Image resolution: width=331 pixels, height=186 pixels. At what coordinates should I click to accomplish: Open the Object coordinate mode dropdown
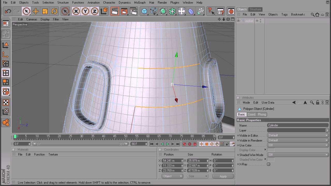tap(172, 176)
